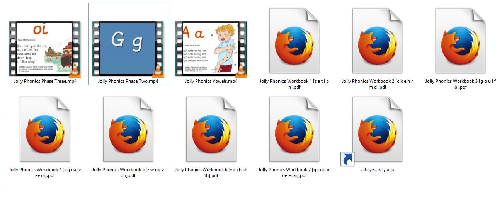This screenshot has height=206, width=502.
Task: Select the Workbook 3 [g o u l f b] PDF icon
Action: [460, 41]
